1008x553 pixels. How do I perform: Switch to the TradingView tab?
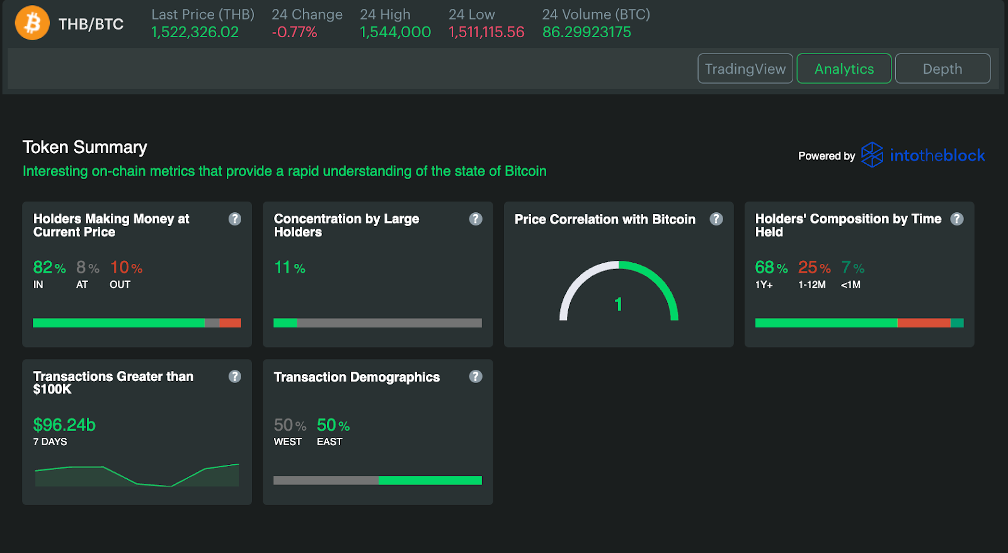[745, 69]
